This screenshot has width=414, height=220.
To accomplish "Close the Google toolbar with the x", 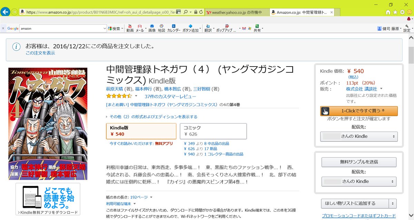I will click(x=3, y=29).
